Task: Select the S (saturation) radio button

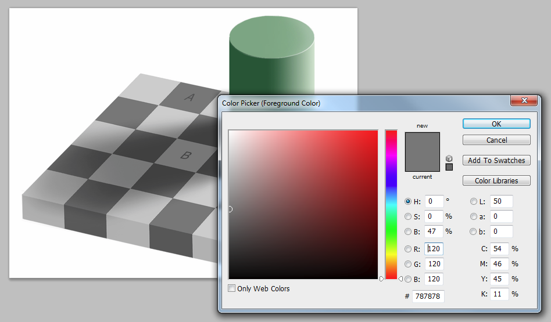Action: point(407,216)
